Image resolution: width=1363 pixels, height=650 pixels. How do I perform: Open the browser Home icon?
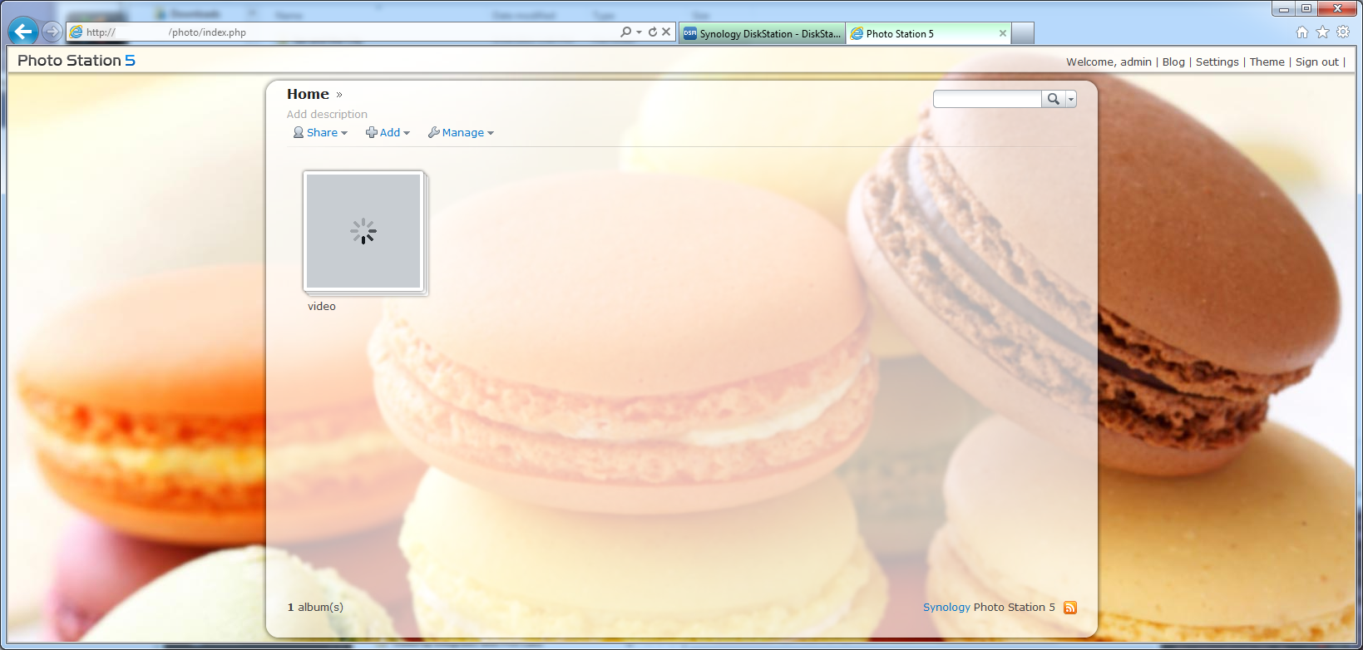1302,32
